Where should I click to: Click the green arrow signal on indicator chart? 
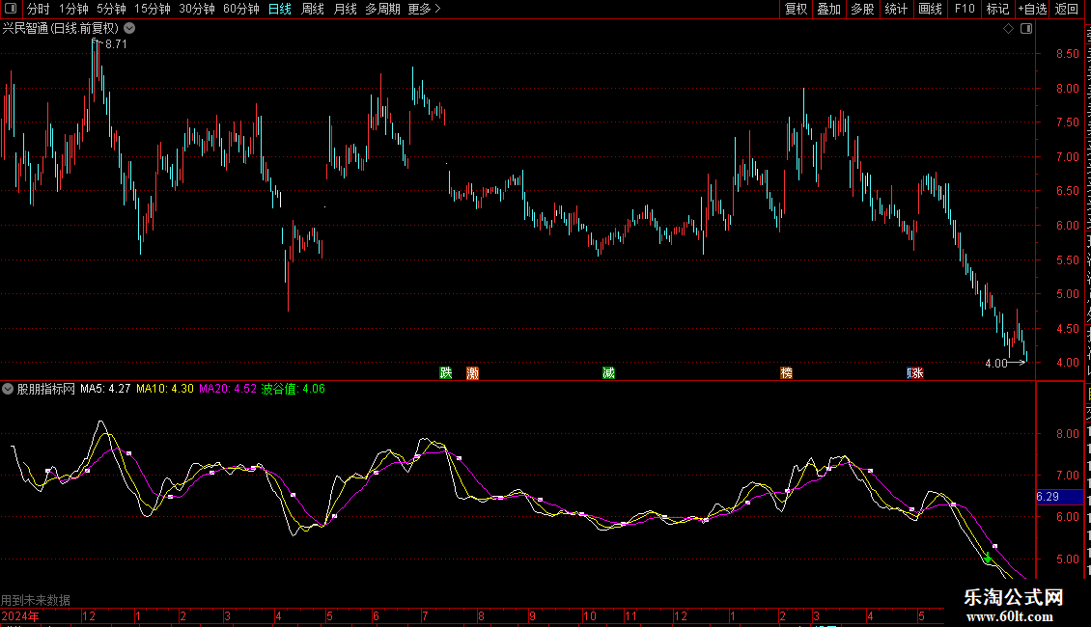click(x=988, y=558)
